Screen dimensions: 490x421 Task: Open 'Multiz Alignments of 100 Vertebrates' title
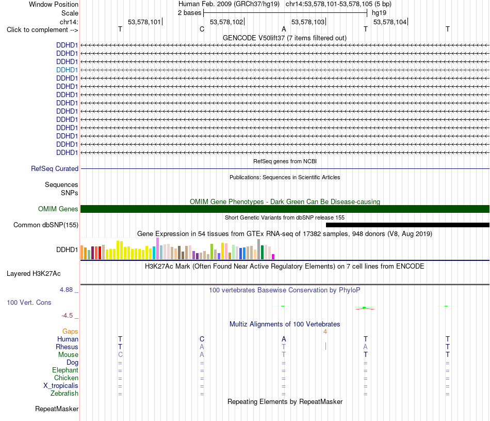(285, 324)
